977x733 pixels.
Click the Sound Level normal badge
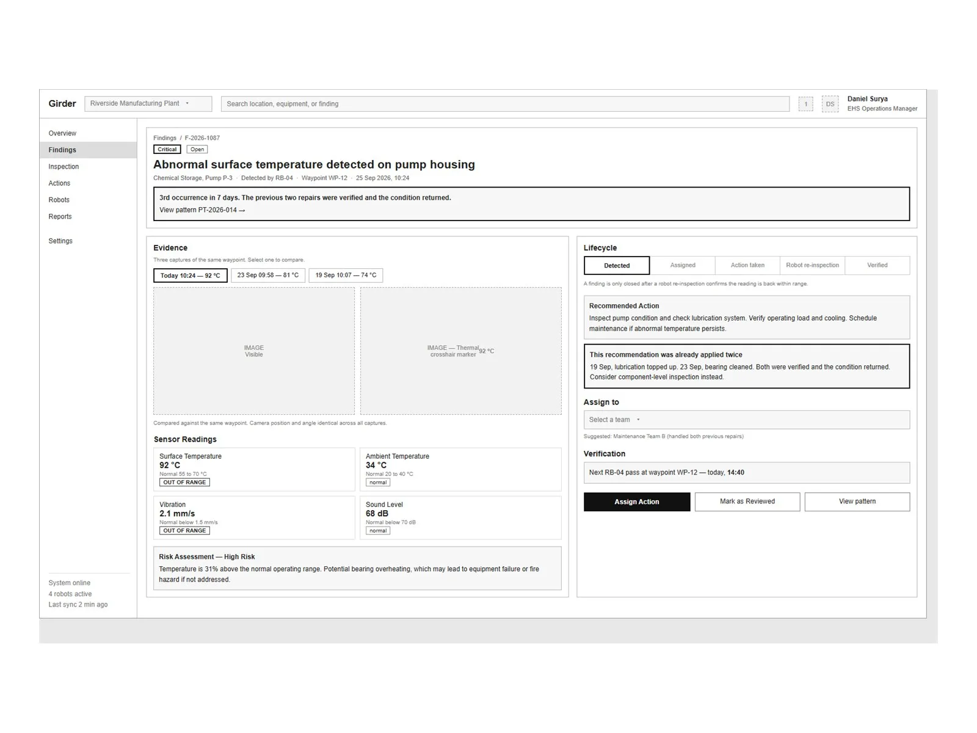[378, 531]
